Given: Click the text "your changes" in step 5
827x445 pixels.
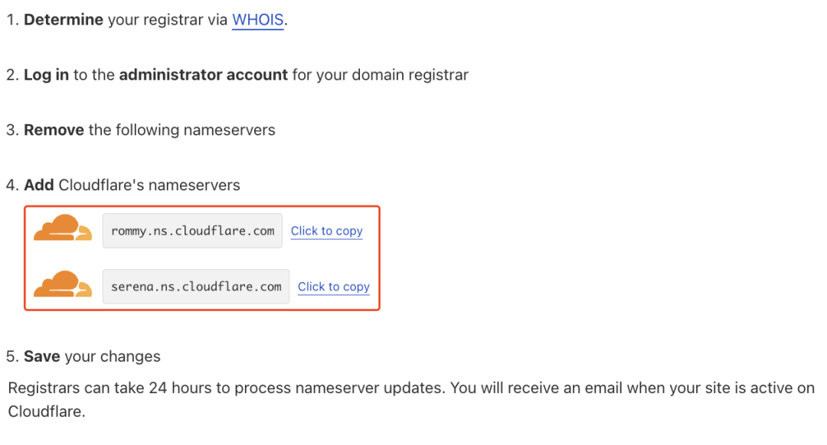Looking at the screenshot, I should pos(113,356).
